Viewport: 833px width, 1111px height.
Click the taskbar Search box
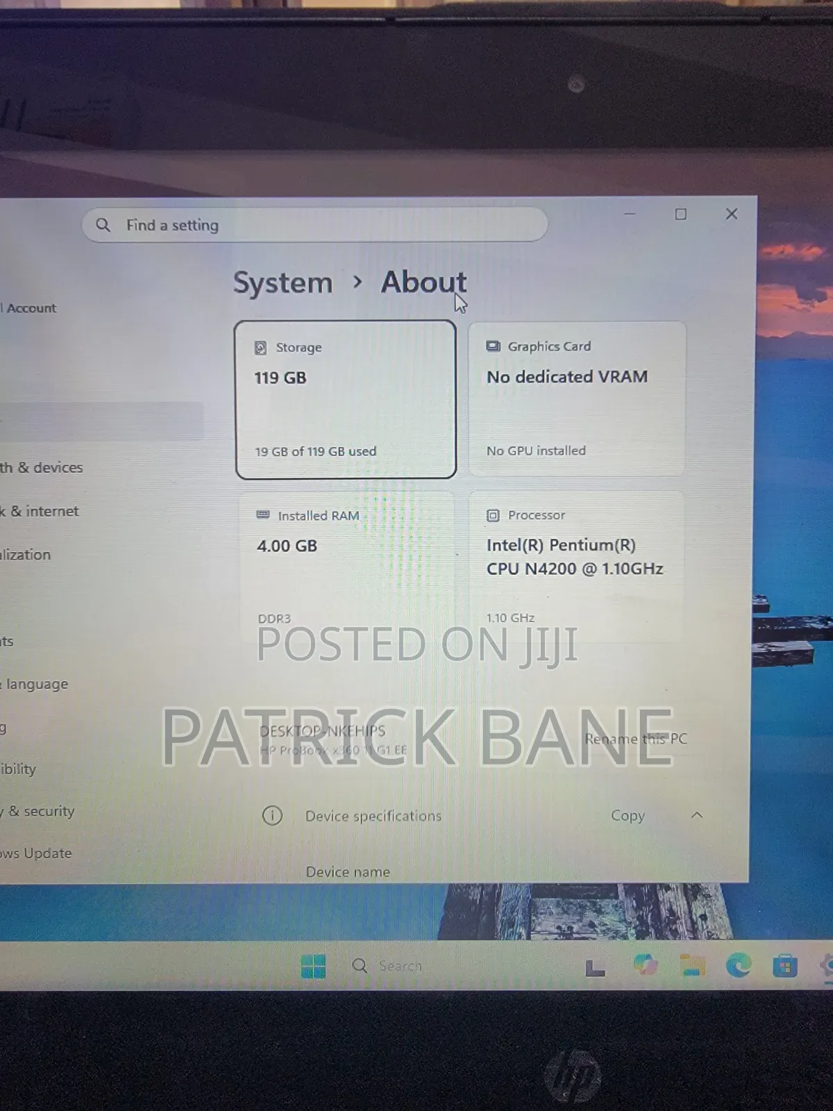[x=387, y=966]
